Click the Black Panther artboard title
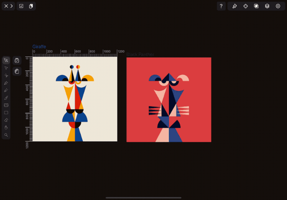The height and width of the screenshot is (200, 287). pos(140,54)
